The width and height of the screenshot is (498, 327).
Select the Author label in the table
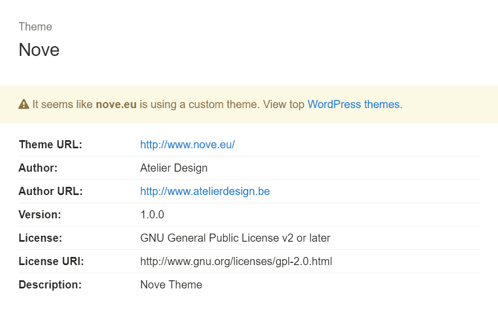coord(38,168)
